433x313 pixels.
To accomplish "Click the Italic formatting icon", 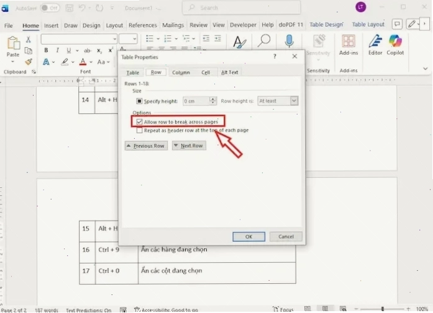I will [57, 50].
